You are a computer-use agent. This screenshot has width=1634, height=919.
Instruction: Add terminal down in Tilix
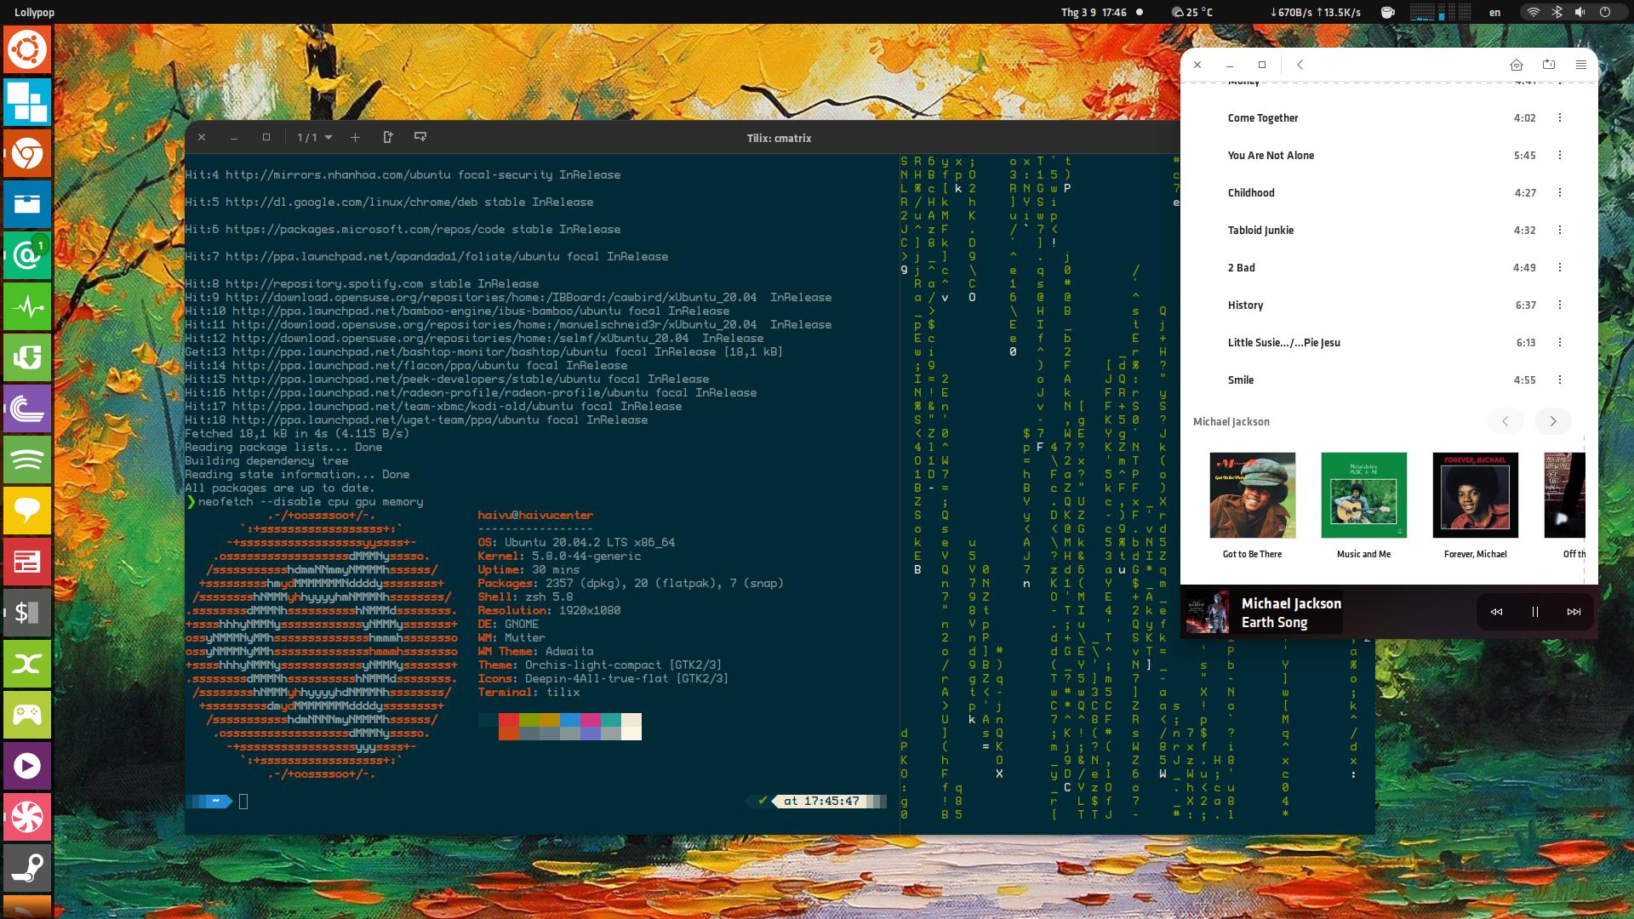(x=420, y=137)
